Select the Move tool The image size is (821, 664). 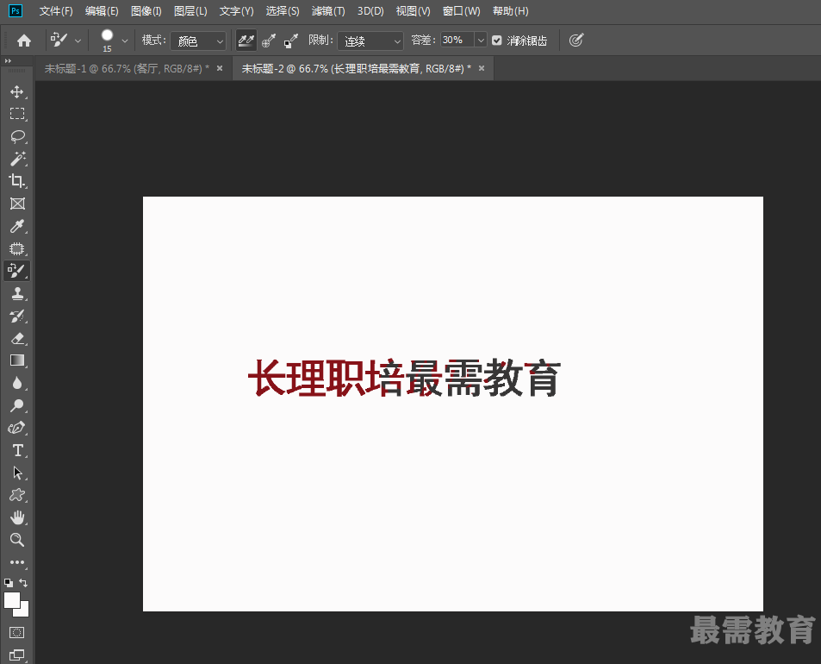coord(16,91)
